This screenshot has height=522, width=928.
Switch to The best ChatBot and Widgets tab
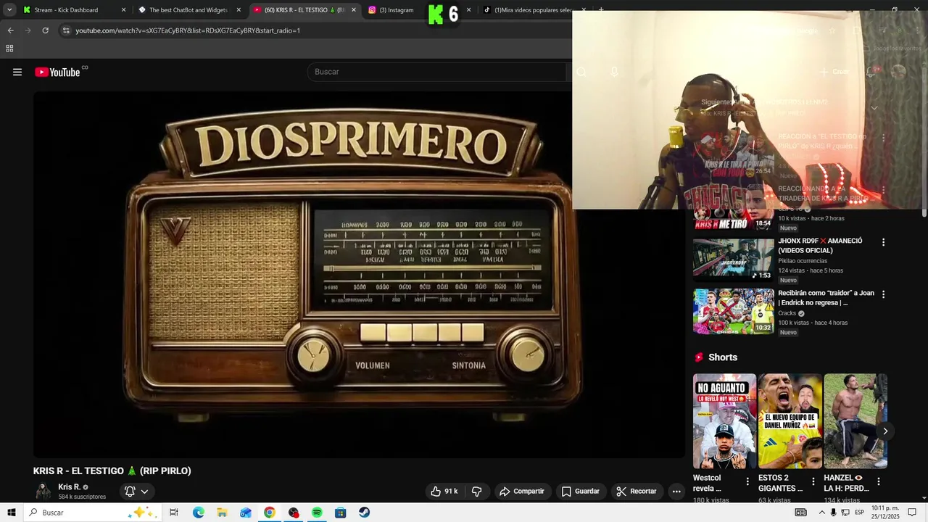(x=188, y=10)
